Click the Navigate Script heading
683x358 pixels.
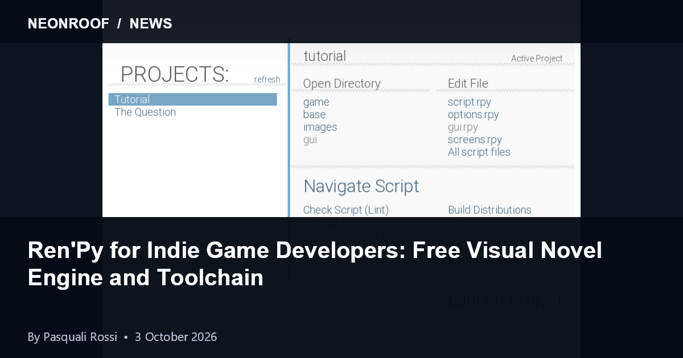pyautogui.click(x=361, y=186)
